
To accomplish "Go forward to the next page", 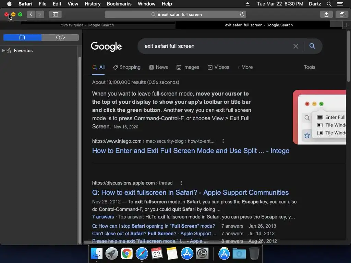I will click(x=40, y=14).
